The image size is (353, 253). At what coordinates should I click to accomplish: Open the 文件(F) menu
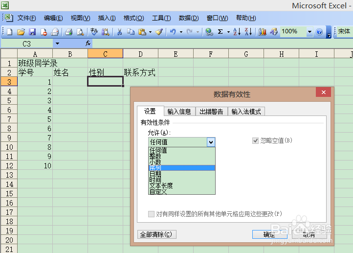click(26, 18)
